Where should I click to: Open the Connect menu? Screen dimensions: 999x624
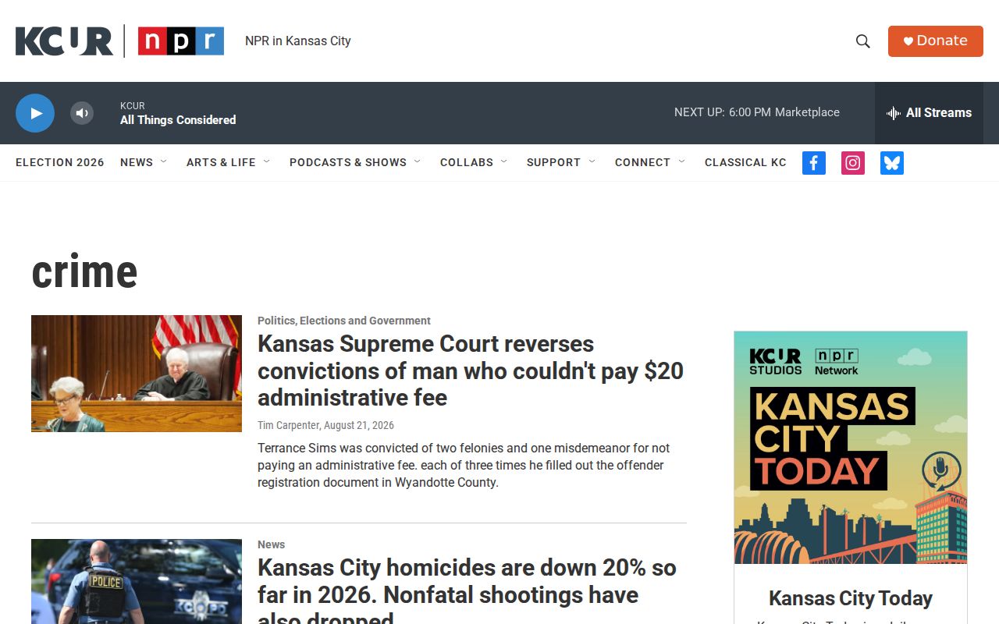tap(642, 162)
